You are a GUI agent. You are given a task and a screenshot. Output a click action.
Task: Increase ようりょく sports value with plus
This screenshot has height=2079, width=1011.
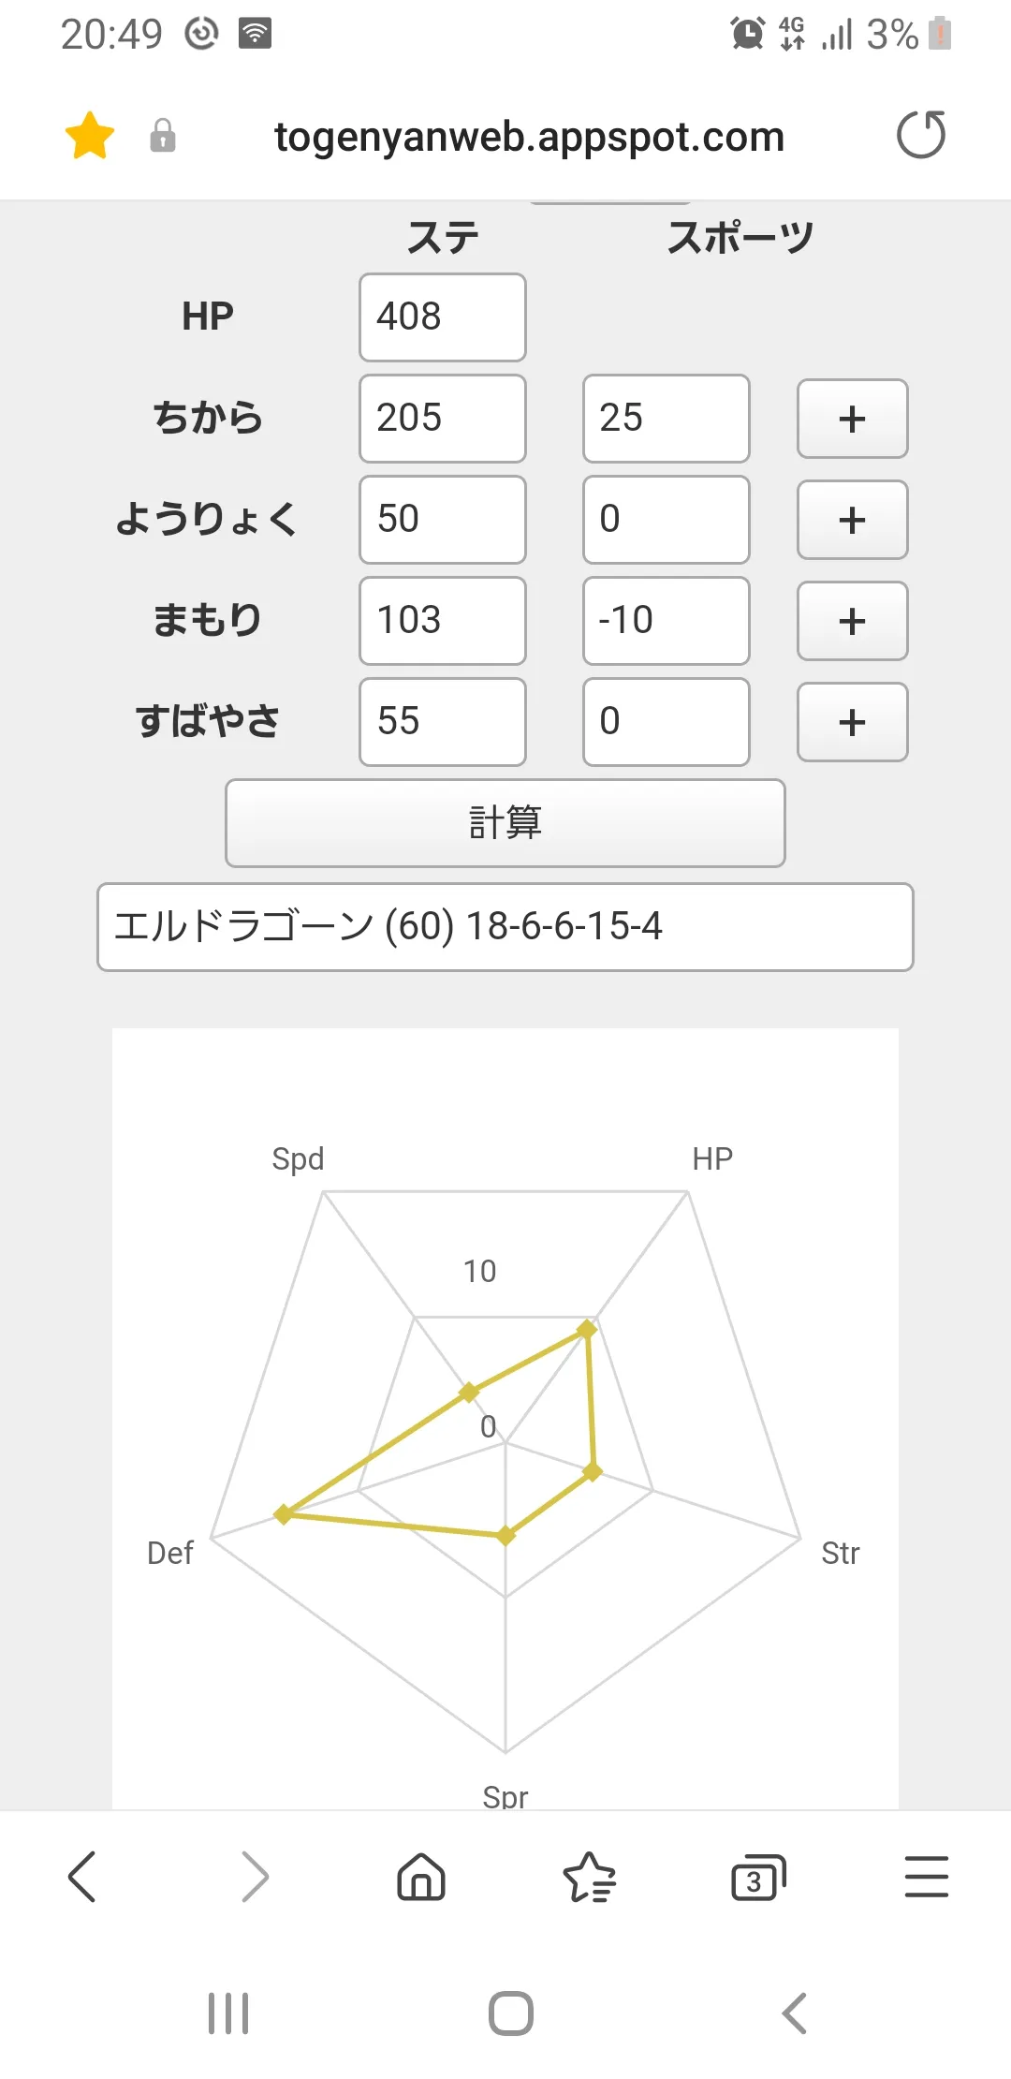pos(853,520)
